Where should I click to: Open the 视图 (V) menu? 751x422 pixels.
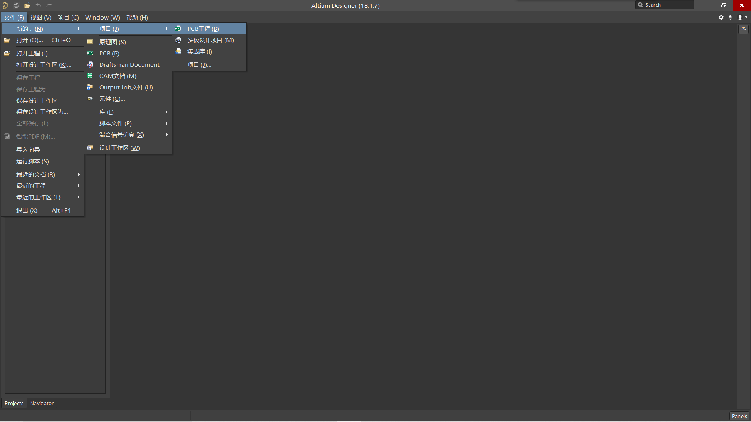point(41,17)
